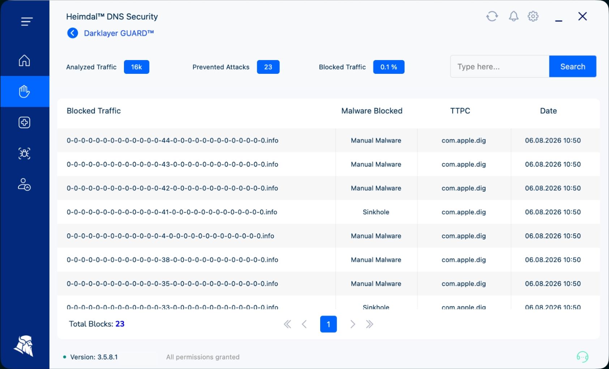Go to previous page of results

coord(304,324)
